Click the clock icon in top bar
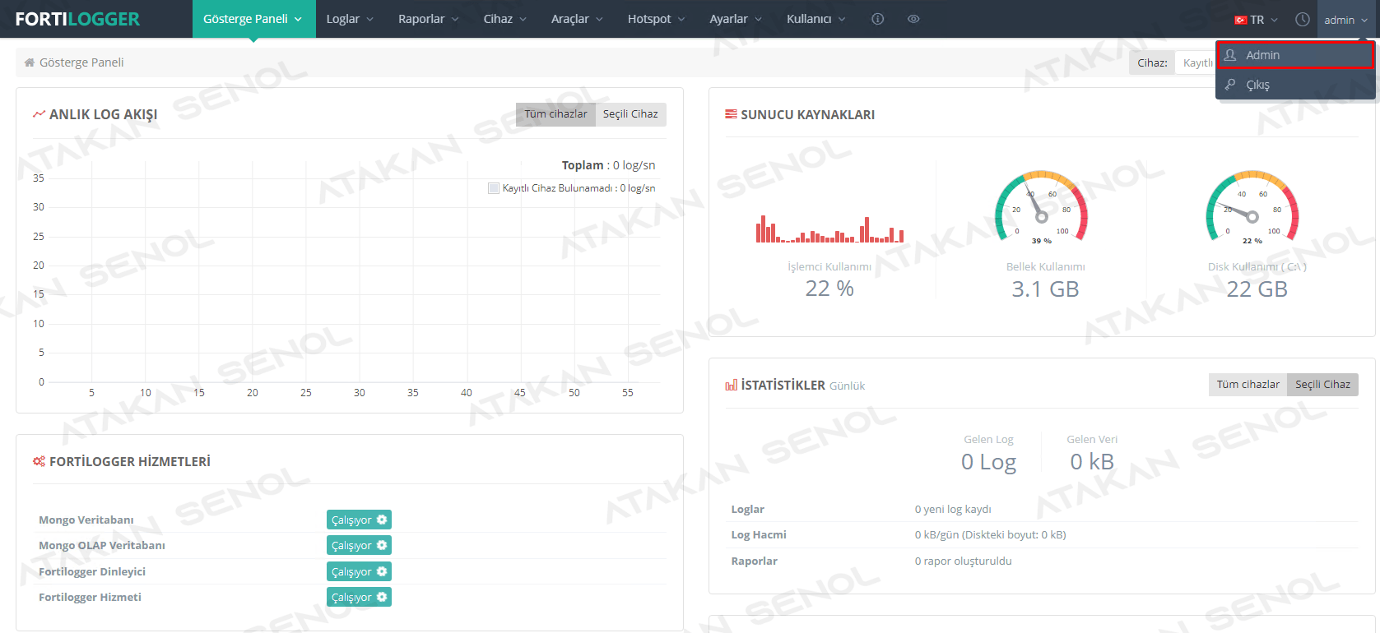Image resolution: width=1380 pixels, height=633 pixels. (1302, 19)
